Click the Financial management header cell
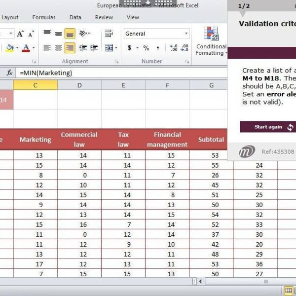The height and width of the screenshot is (296, 296). point(167,140)
